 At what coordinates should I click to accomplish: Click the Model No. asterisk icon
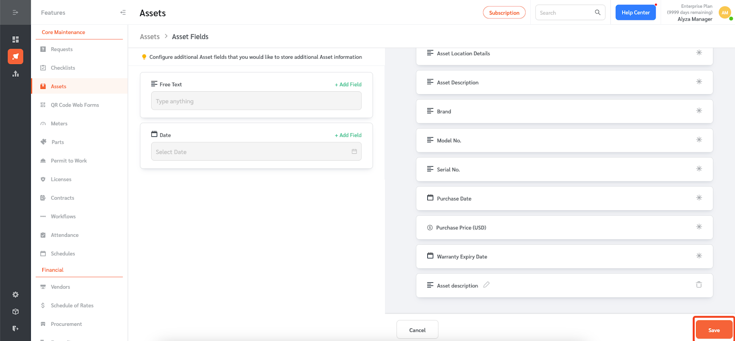click(x=699, y=140)
